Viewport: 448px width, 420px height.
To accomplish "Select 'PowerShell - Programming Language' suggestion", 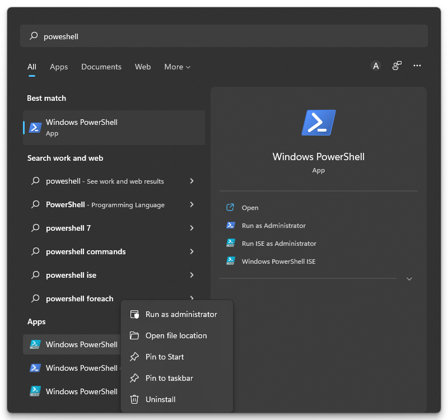I will [114, 204].
